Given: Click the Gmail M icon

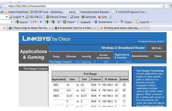Looking at the screenshot, I should [35, 22].
